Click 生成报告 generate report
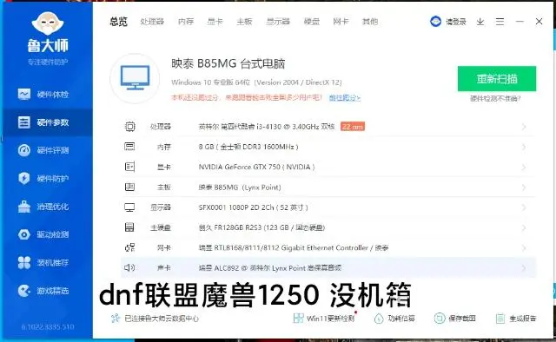Screen dimensions: 556x342 point(516,319)
